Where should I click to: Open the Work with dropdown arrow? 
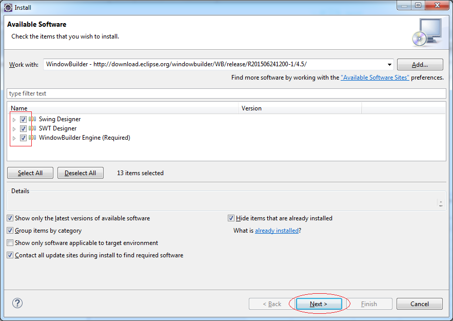pyautogui.click(x=389, y=65)
